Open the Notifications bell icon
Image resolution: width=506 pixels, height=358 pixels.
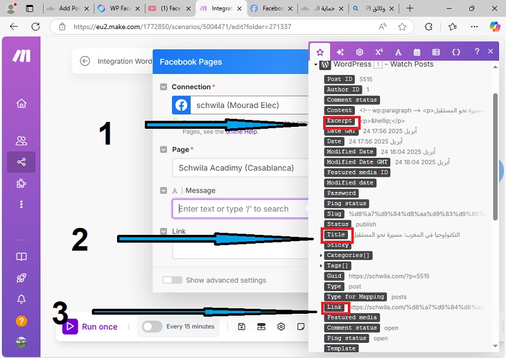click(22, 299)
